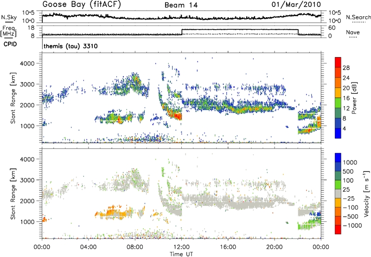The image size is (371, 257).
Task: Click the yellow-orange Power segment between 16 and 20
Action: [x=338, y=93]
